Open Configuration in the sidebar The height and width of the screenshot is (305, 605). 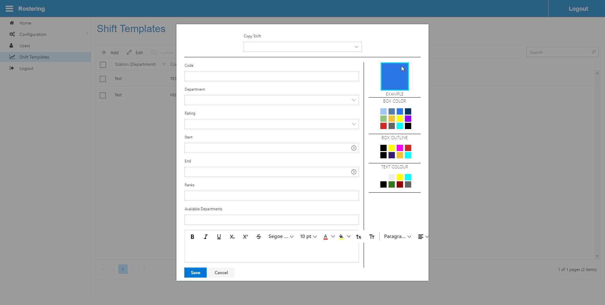33,34
